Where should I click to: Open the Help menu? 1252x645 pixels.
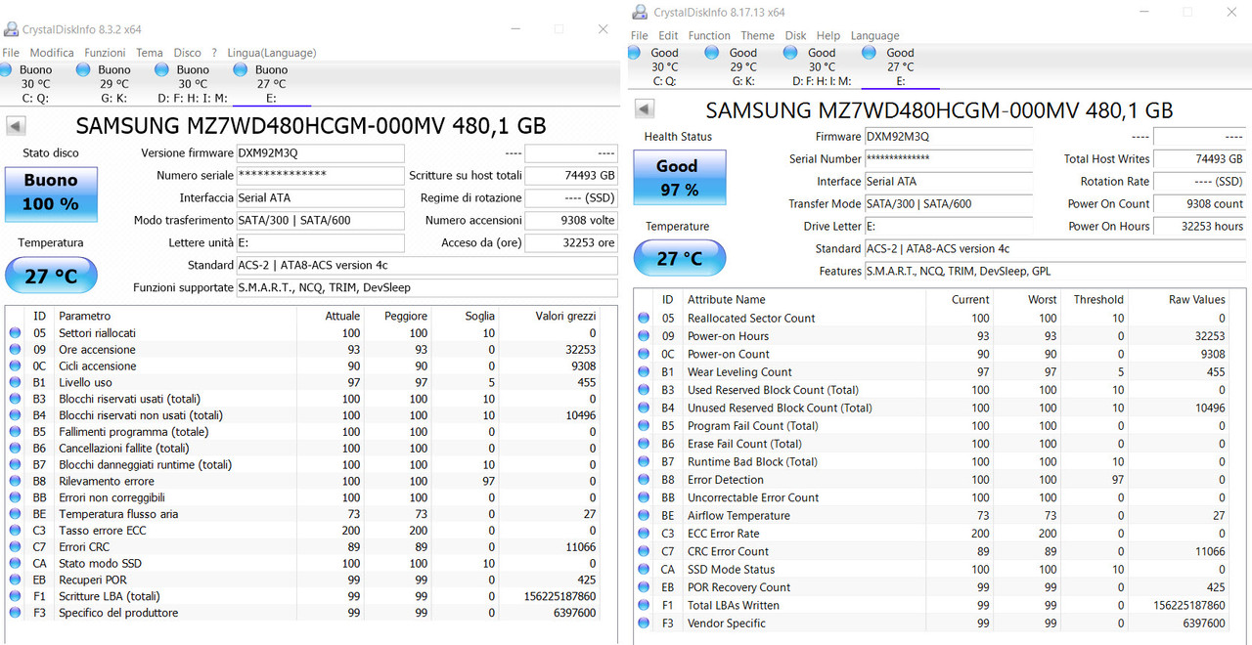(x=828, y=35)
